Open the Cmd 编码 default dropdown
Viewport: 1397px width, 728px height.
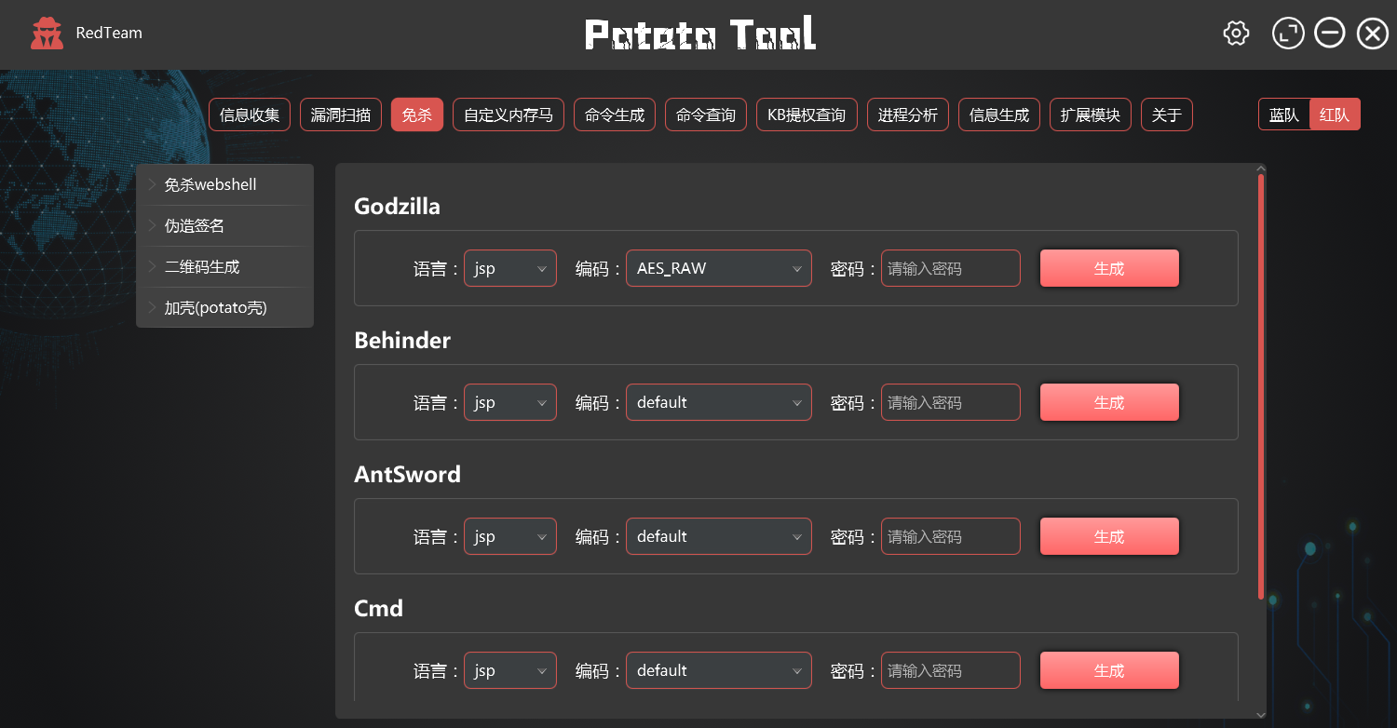(719, 670)
